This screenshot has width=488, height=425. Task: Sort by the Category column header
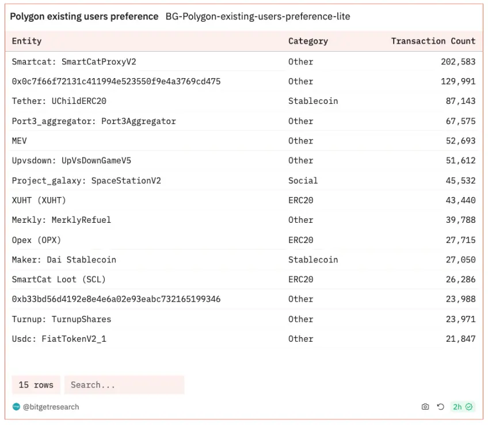coord(308,41)
